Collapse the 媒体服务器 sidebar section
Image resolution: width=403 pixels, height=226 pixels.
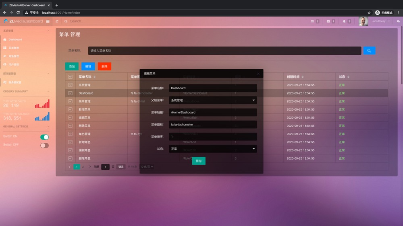point(48,74)
